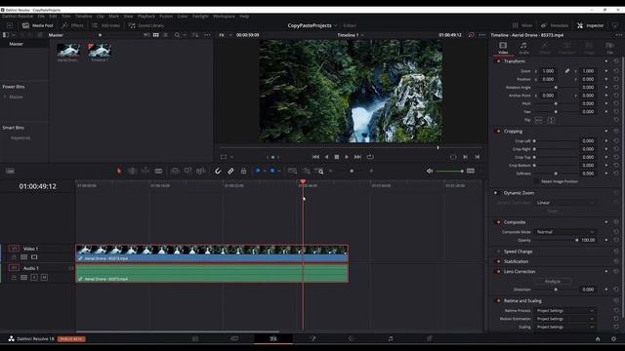Click the Insert Clip toolbar icon
The width and height of the screenshot is (625, 351).
(x=175, y=172)
